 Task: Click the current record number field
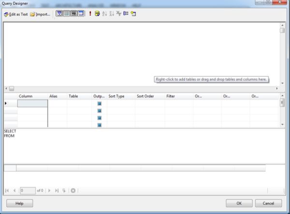(28, 190)
